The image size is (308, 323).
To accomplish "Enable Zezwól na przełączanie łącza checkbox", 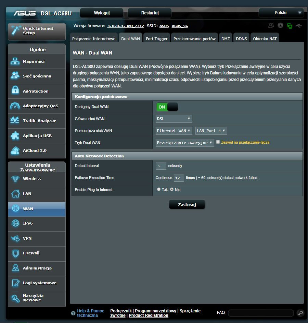I will 218,142.
